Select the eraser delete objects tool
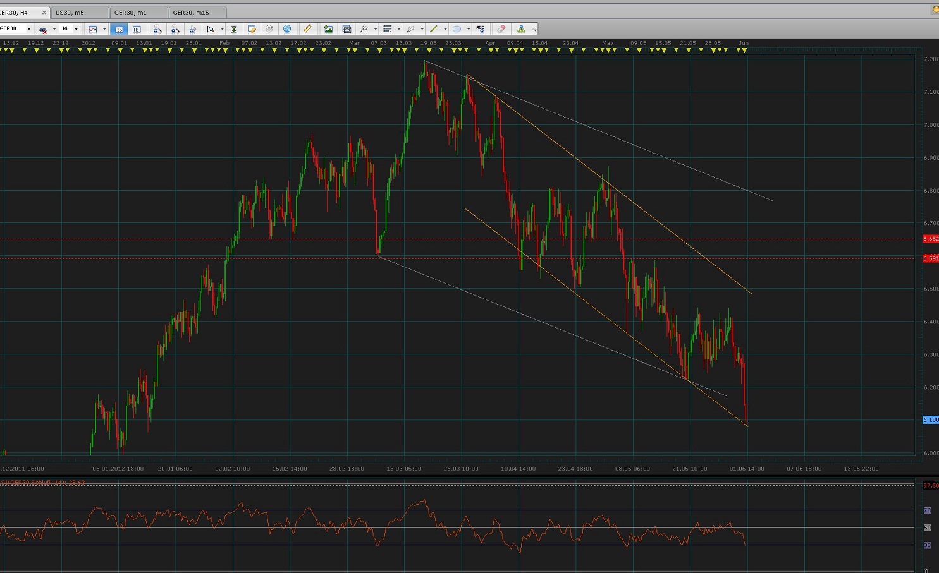The width and height of the screenshot is (939, 573). point(501,29)
